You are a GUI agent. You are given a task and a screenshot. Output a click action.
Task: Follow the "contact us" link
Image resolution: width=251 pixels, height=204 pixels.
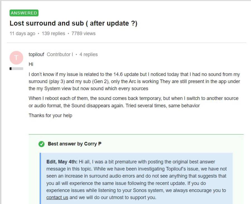tap(57, 198)
